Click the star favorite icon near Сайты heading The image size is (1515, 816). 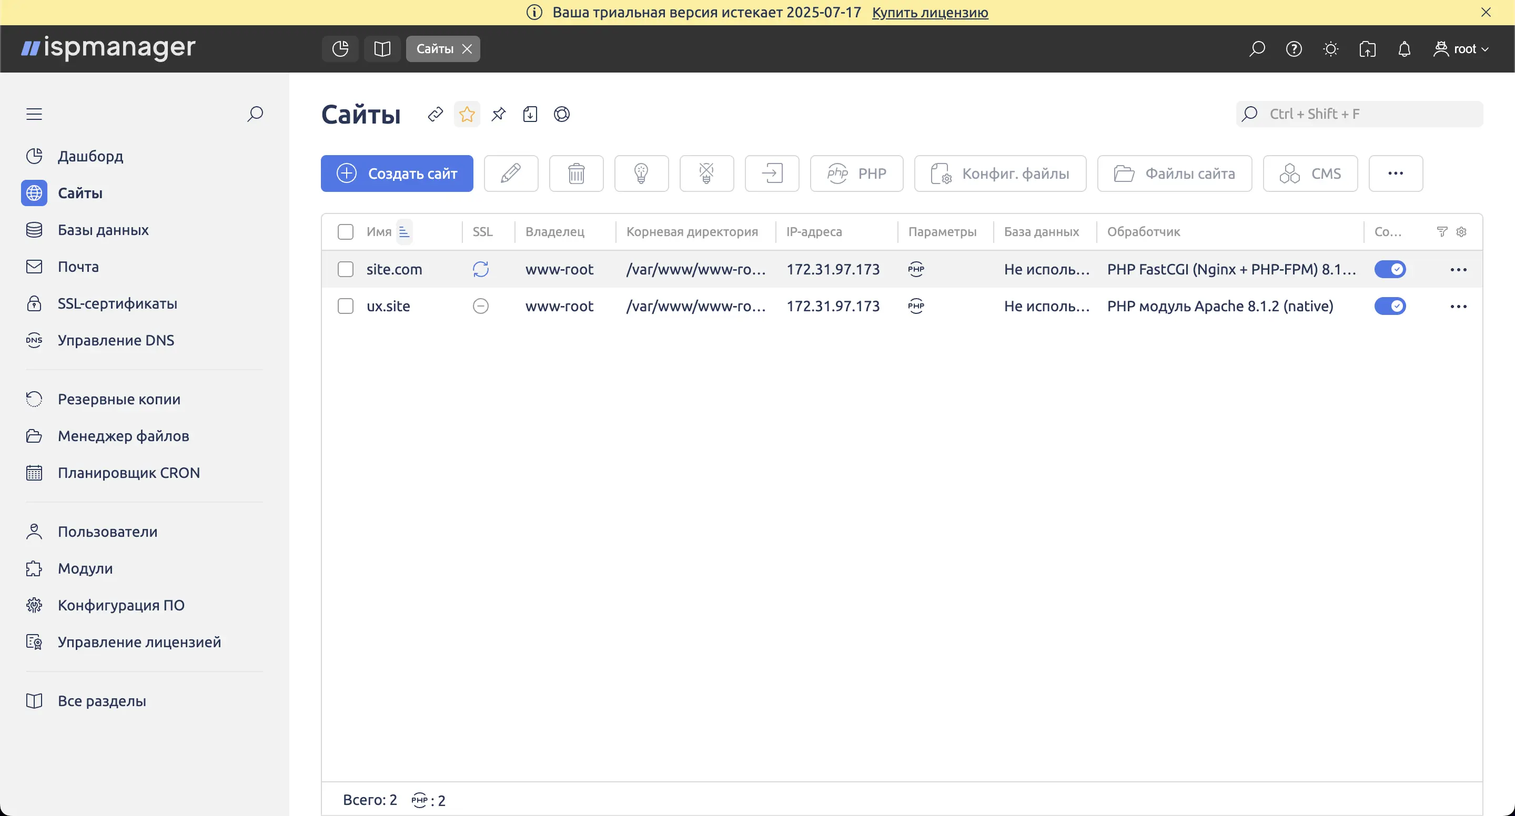point(467,114)
